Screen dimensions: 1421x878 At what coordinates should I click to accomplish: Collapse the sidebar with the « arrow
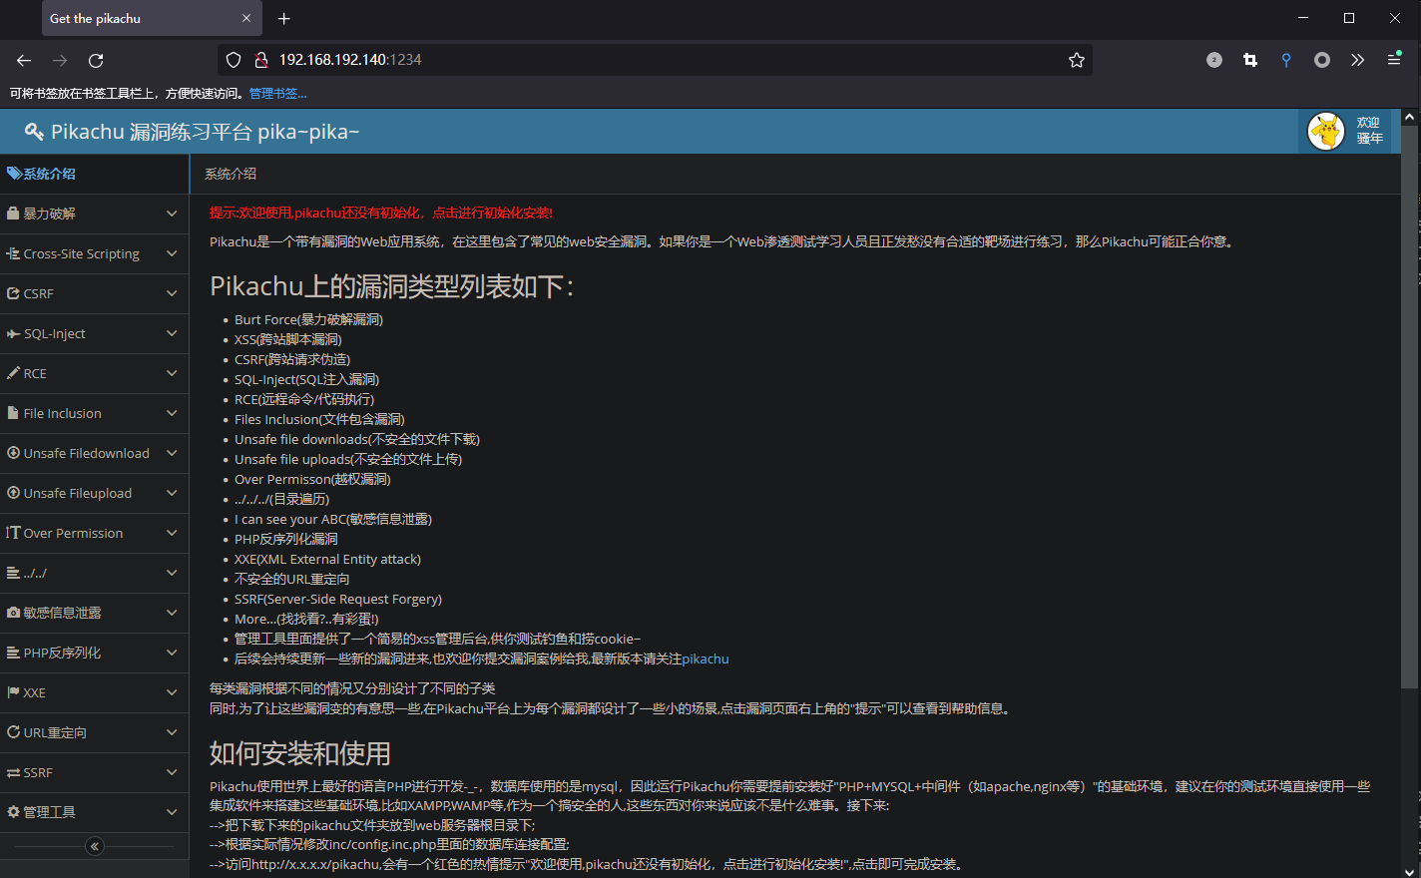pyautogui.click(x=94, y=845)
